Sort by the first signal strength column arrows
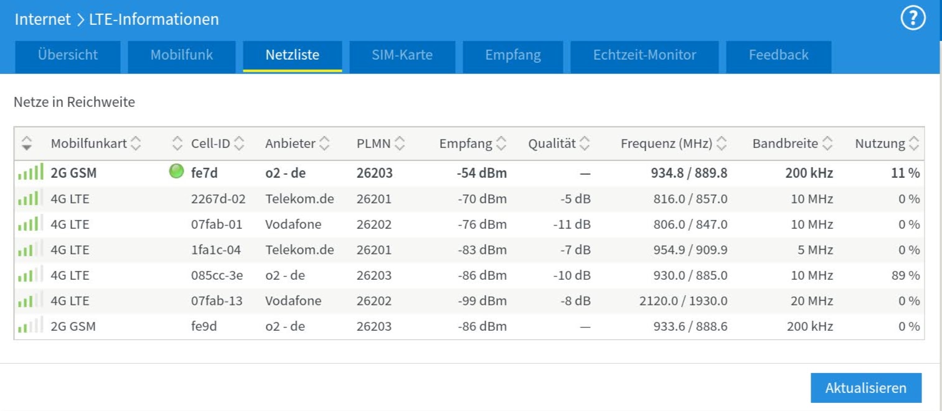 (x=27, y=144)
